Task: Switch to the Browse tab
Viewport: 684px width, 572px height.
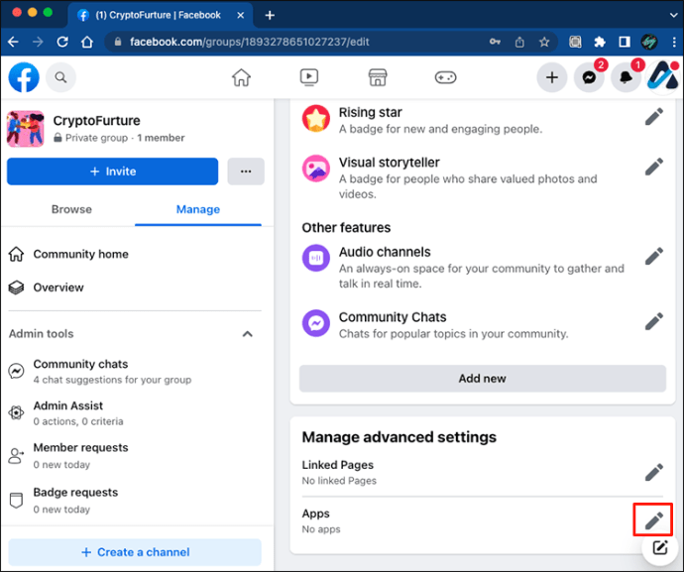Action: click(x=71, y=209)
